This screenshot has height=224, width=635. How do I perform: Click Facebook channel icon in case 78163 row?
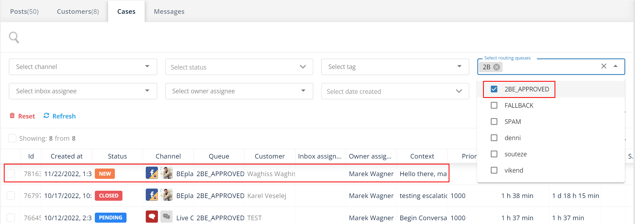point(152,173)
